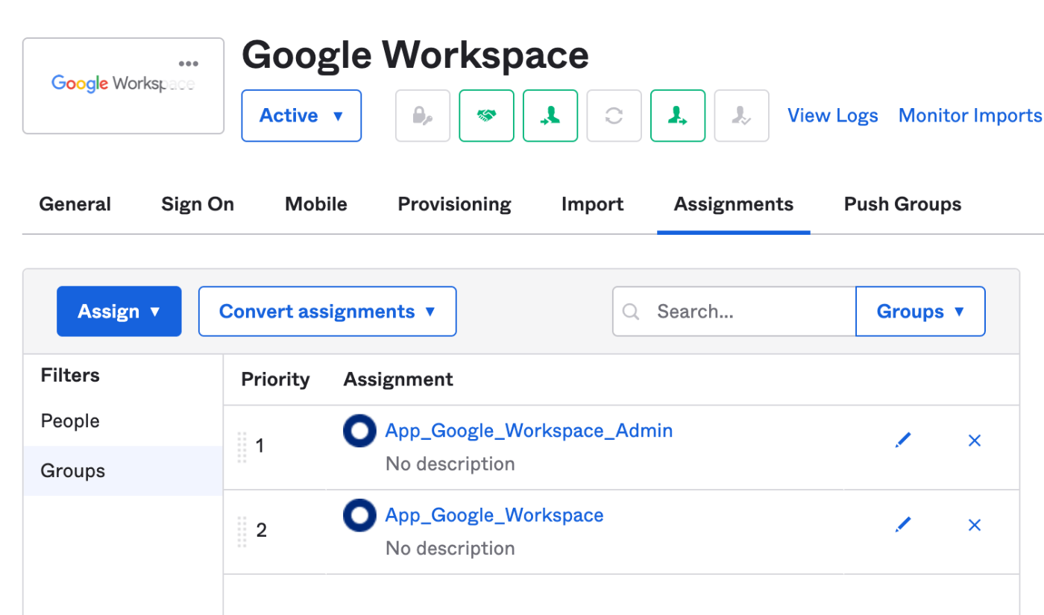Screen dimensions: 1044x615
Task: Filter assignments by Groups in sidebar
Action: [x=123, y=471]
